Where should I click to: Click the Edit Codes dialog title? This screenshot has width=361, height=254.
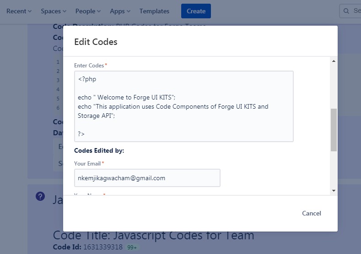[x=96, y=42]
